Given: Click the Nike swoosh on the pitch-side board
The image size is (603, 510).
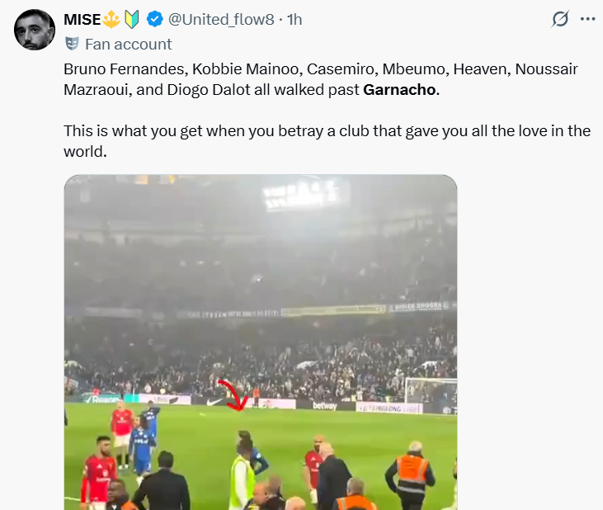Looking at the screenshot, I should tap(216, 403).
